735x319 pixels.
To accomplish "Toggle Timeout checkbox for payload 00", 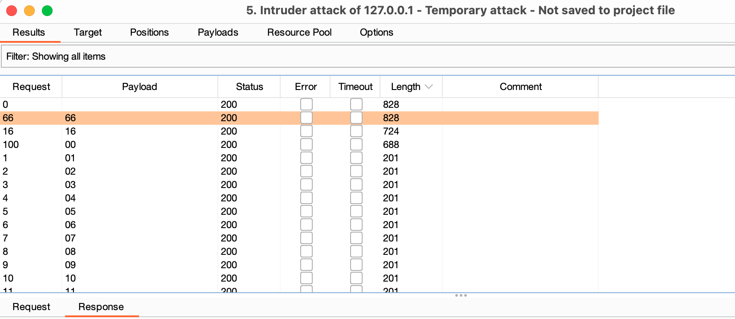I will click(356, 144).
